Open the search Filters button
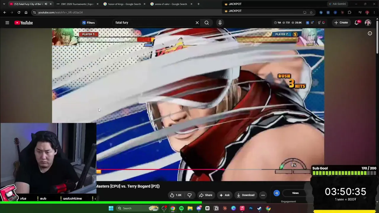This screenshot has width=379, height=213. click(89, 22)
